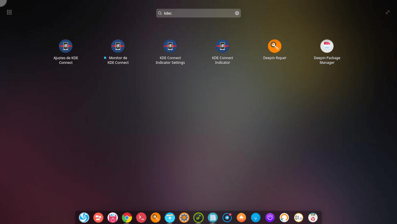
Task: Click the Deepin launcher icon in dock
Action: click(84, 217)
